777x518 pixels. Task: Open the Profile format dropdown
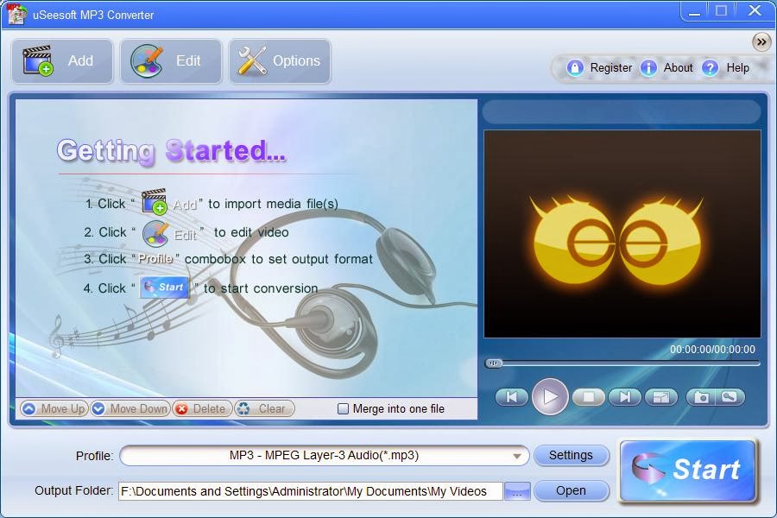(x=518, y=455)
